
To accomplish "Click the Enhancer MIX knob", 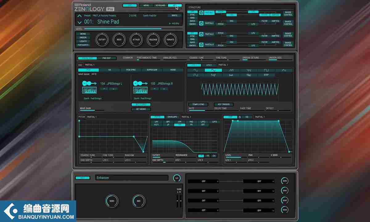I will (139, 201).
